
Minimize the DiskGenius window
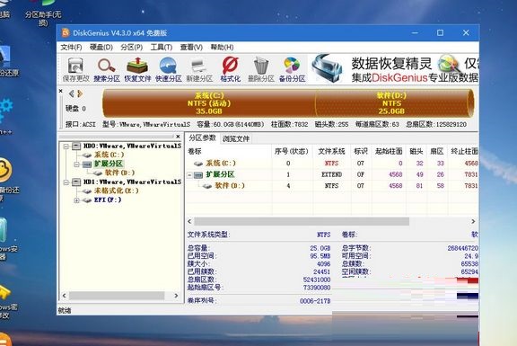click(415, 32)
